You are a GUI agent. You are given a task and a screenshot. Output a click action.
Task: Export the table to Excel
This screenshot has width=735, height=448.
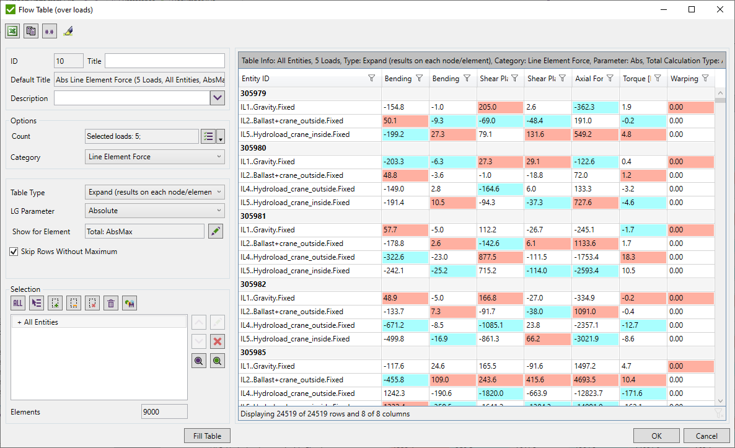pos(12,30)
